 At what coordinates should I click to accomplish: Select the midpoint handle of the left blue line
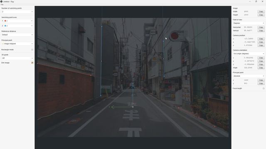tap(101, 61)
